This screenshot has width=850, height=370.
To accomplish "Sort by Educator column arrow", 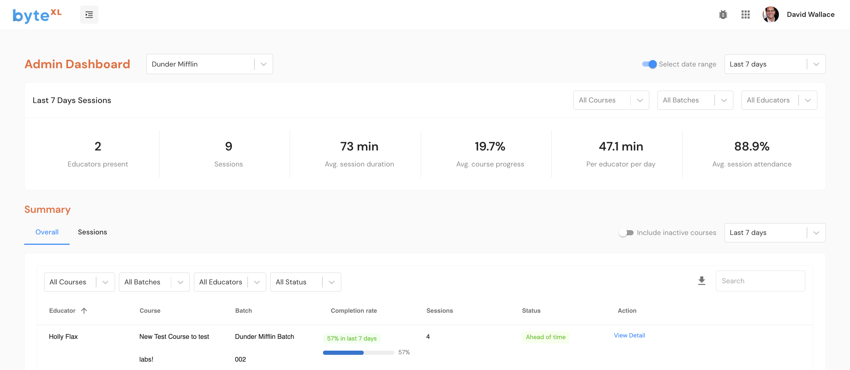I will coord(84,311).
